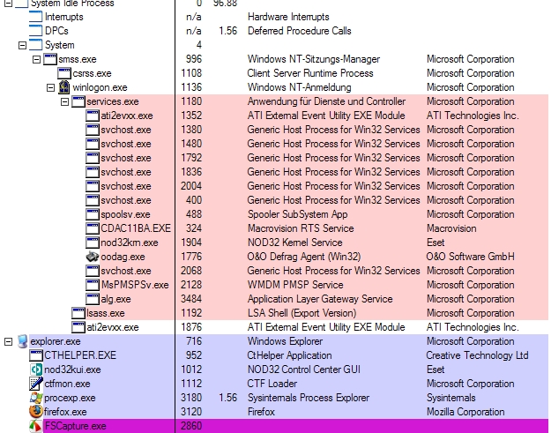
Task: Collapse the explorer.exe tree node
Action: coord(9,341)
